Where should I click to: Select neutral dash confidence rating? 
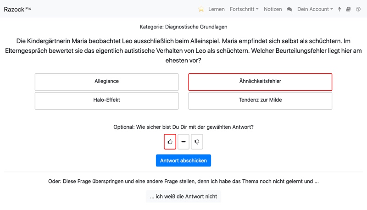183,142
